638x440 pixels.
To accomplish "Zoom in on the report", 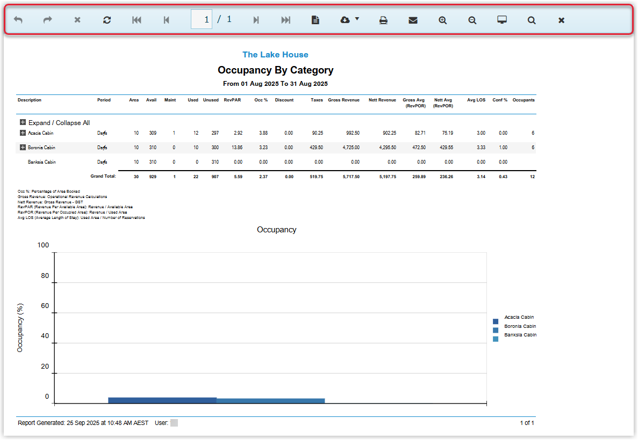I will click(x=443, y=20).
